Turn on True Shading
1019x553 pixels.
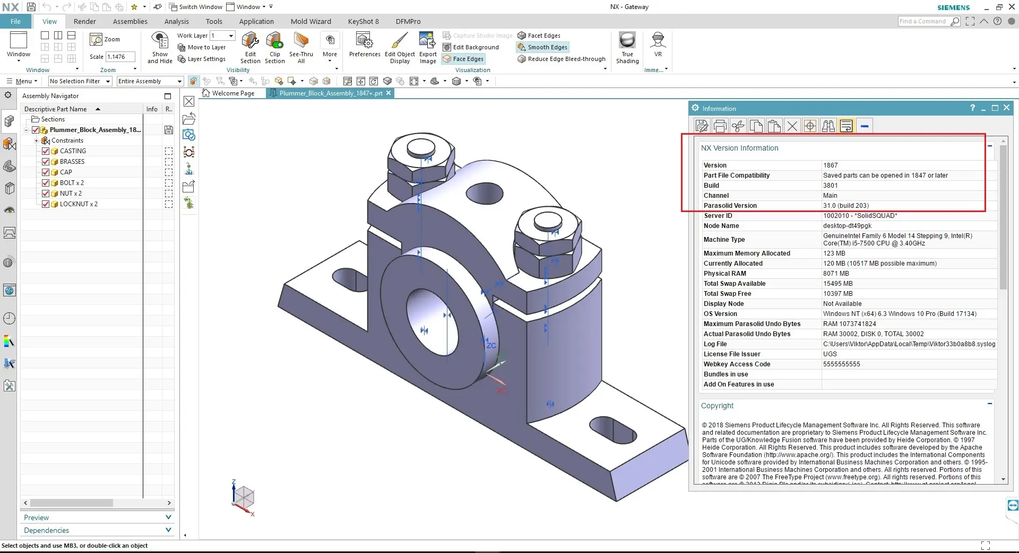[627, 47]
